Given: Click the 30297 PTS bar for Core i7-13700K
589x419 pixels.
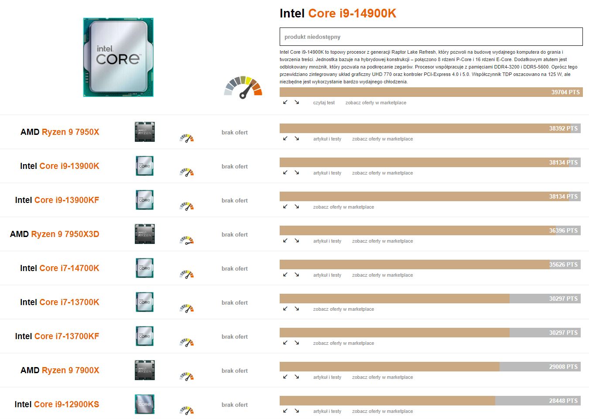Looking at the screenshot, I should click(430, 299).
